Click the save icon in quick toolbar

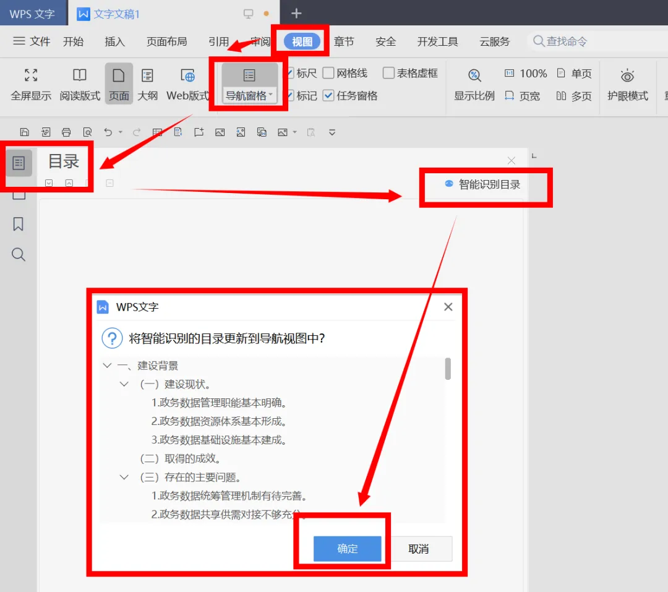coord(24,132)
